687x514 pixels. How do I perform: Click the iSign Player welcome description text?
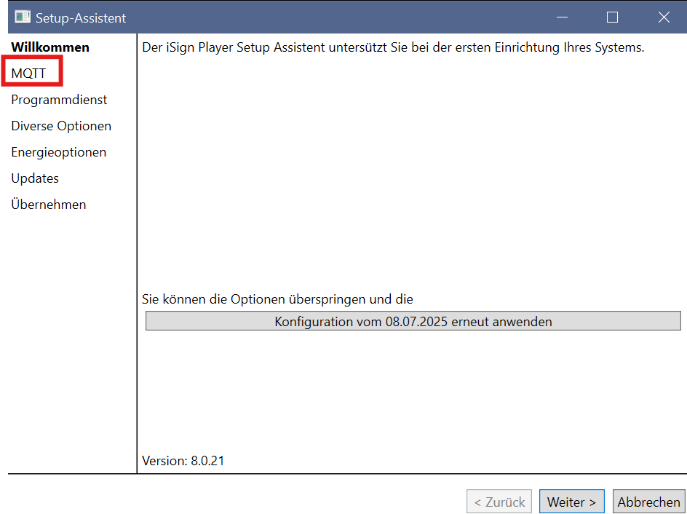pos(393,47)
